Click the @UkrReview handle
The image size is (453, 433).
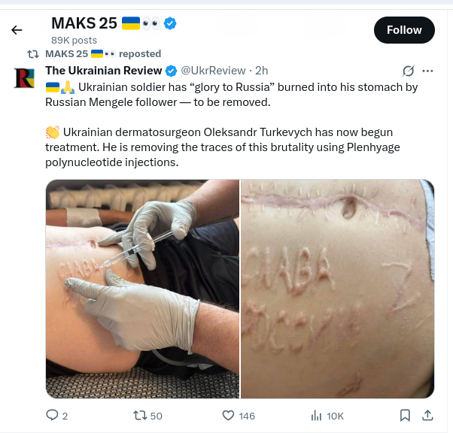click(x=213, y=71)
